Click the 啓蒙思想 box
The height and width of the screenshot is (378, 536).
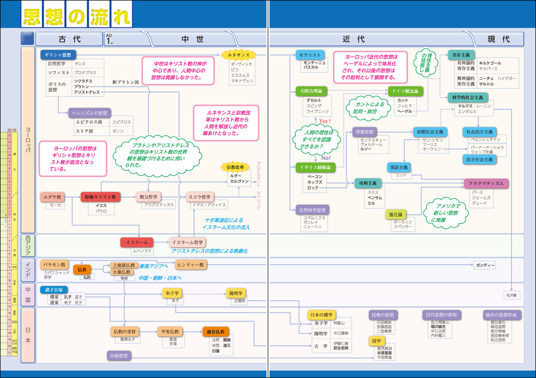click(x=364, y=132)
